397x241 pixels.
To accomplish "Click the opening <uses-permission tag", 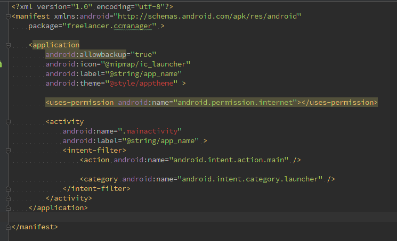I will (79, 103).
